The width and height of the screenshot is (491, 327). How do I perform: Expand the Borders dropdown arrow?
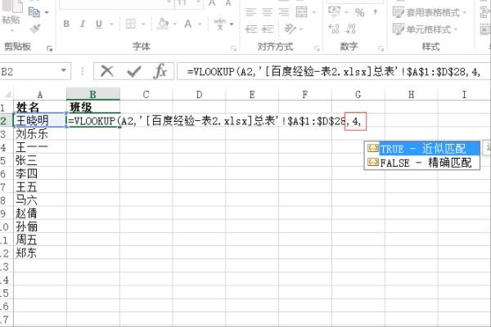(x=143, y=24)
